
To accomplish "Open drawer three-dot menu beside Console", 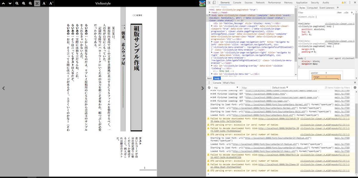I will pos(210,83).
